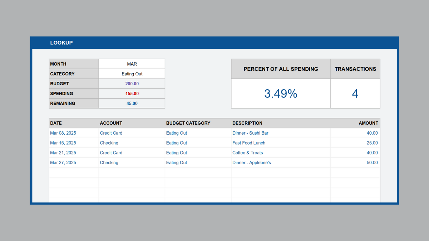
Task: Click Checking in the Mar 27 row
Action: pos(109,162)
